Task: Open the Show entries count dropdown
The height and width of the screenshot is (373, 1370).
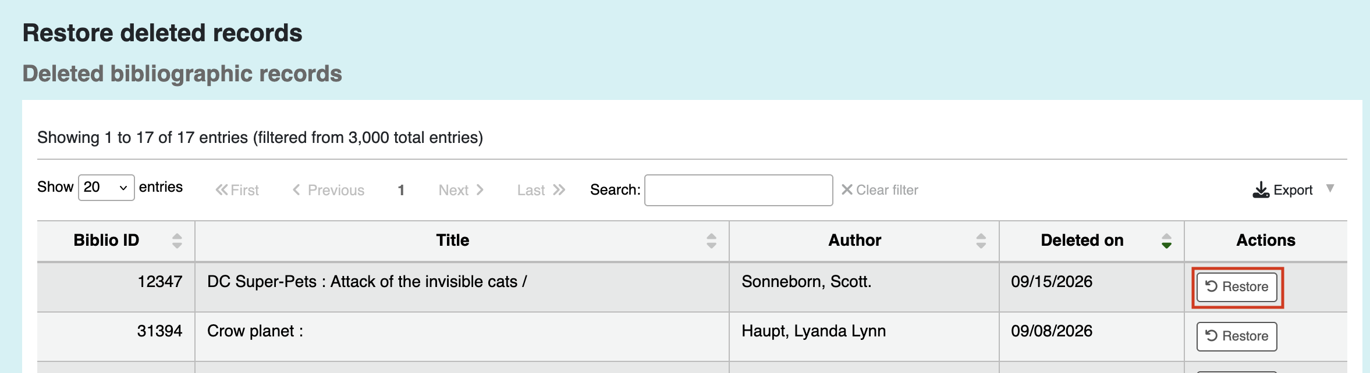Action: coord(107,188)
